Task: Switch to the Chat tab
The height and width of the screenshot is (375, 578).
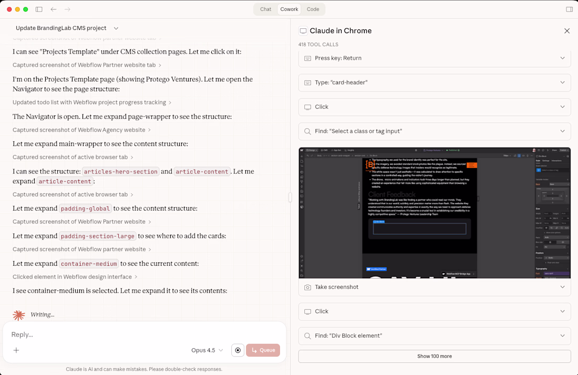Action: pos(265,9)
